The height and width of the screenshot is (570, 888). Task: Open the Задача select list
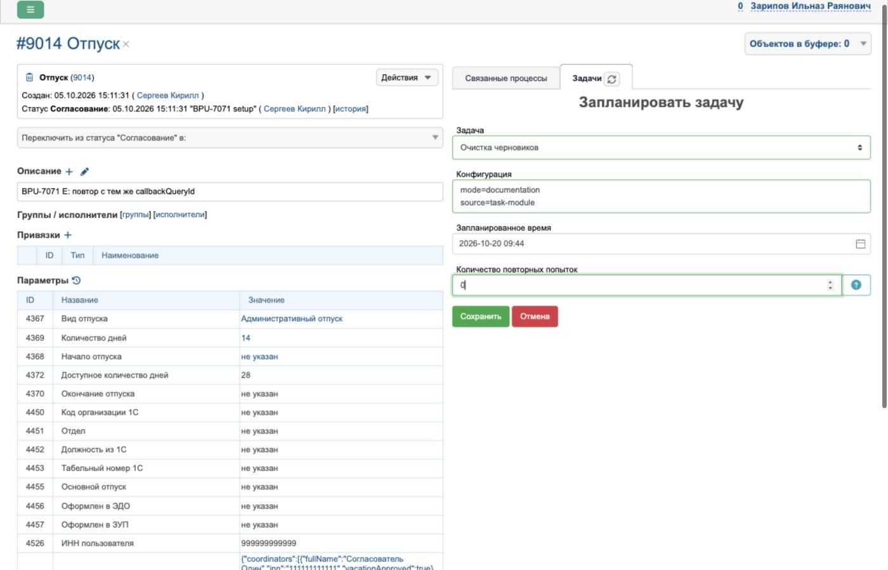pos(661,148)
